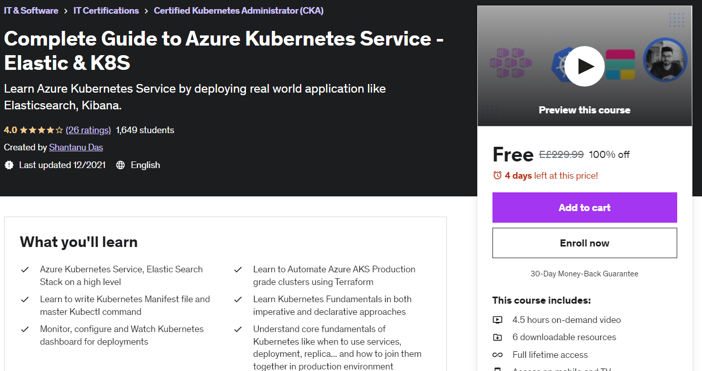Click checkmark beside 'Learn to Automate Azure AKS'
The image size is (702, 371).
pos(238,269)
